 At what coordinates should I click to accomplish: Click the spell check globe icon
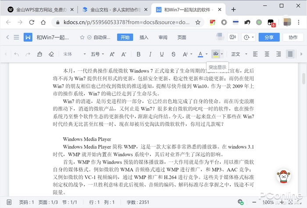(241, 202)
